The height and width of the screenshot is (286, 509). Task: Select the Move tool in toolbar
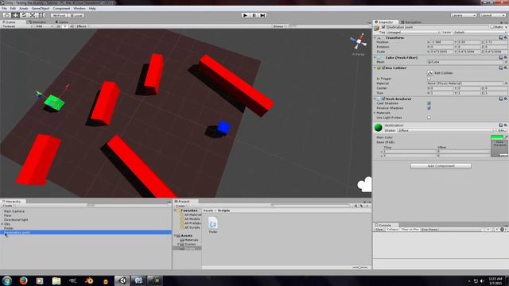click(15, 15)
